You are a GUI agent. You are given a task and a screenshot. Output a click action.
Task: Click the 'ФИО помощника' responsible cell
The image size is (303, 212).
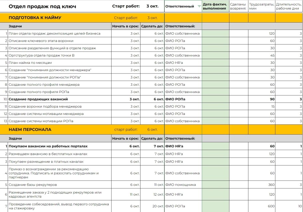point(180,185)
